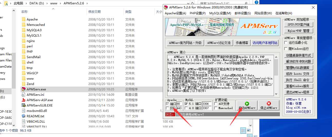
Task: Select the MySQL5.1 folder icon
Action: pyautogui.click(x=24, y=35)
